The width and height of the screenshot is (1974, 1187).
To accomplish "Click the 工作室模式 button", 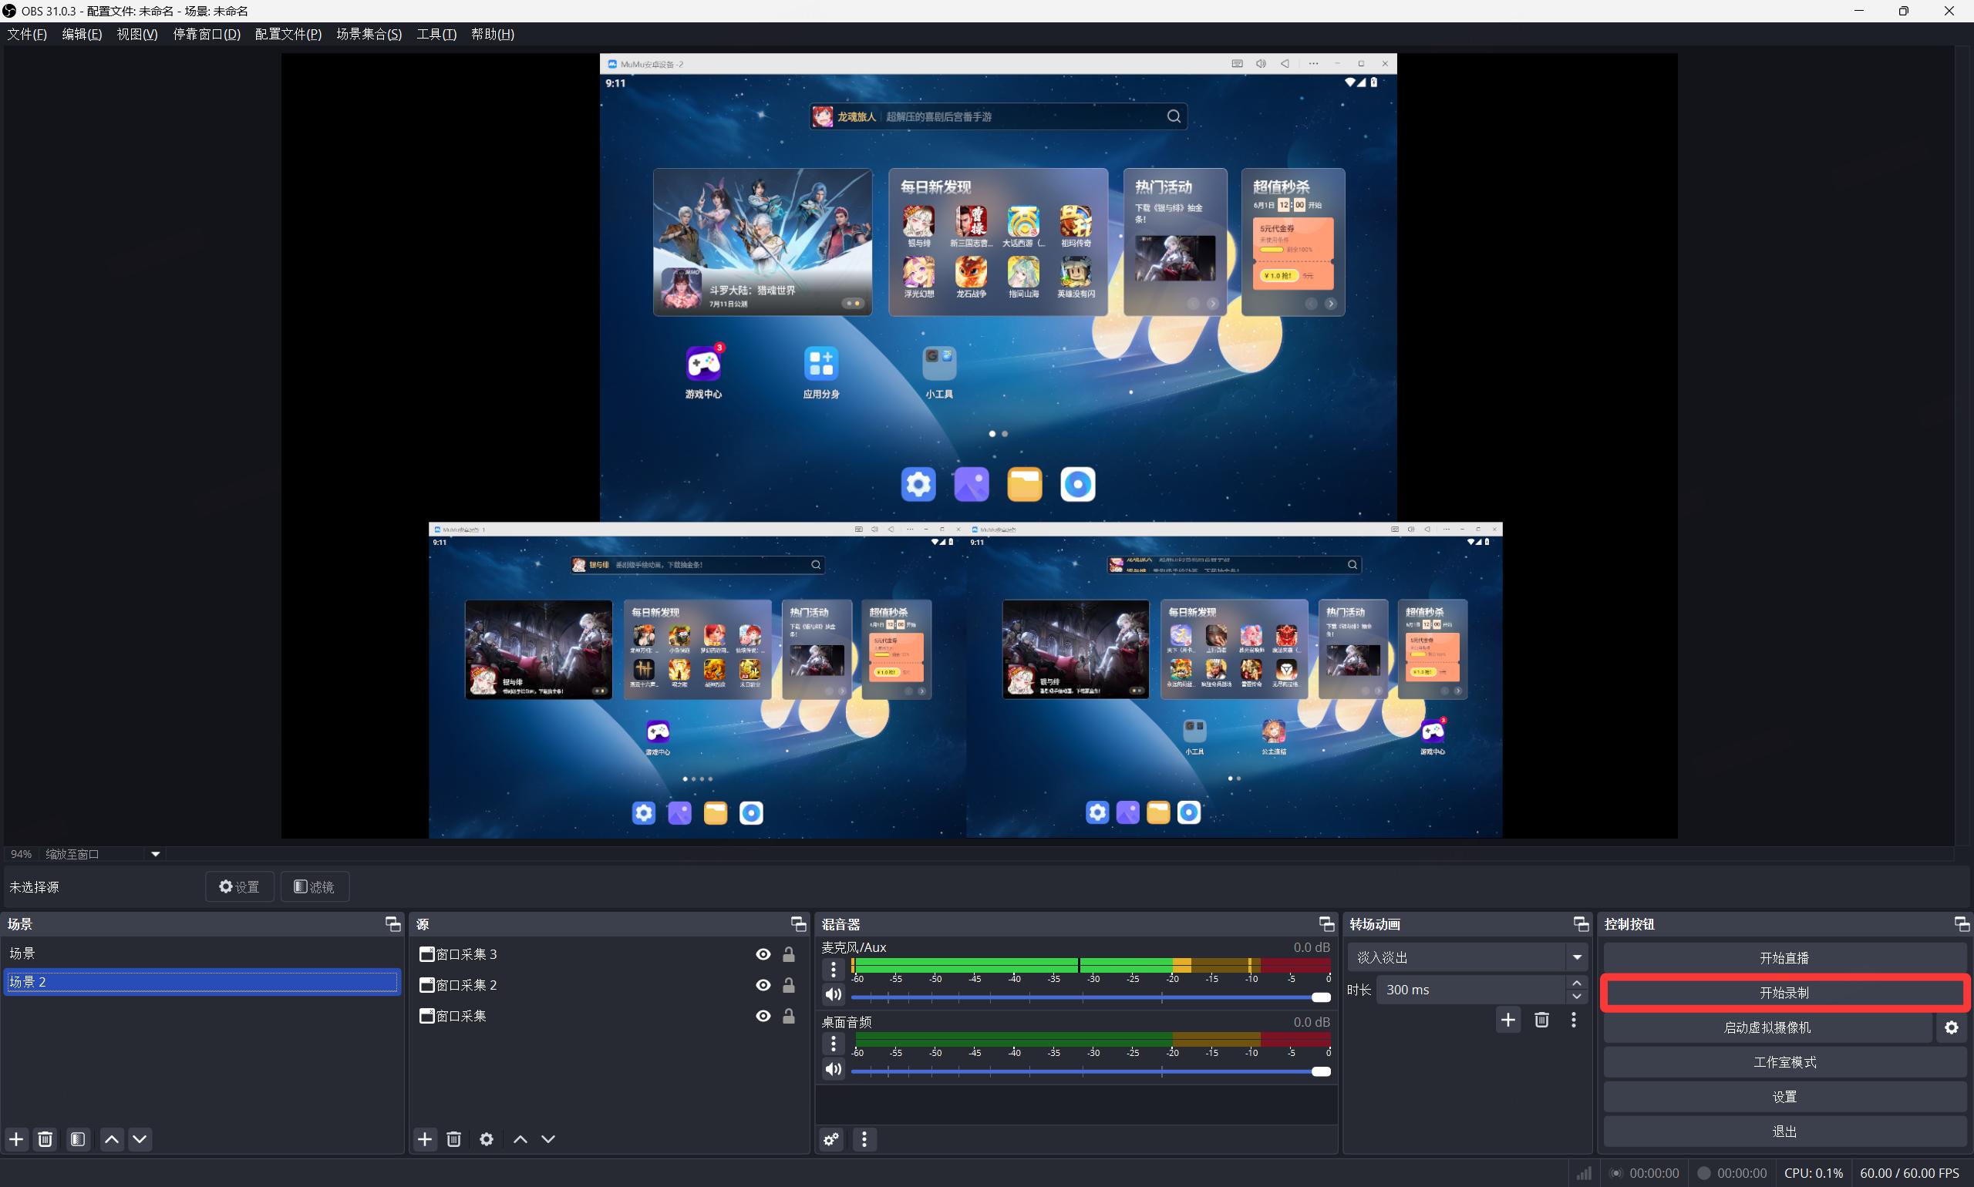I will [x=1784, y=1062].
